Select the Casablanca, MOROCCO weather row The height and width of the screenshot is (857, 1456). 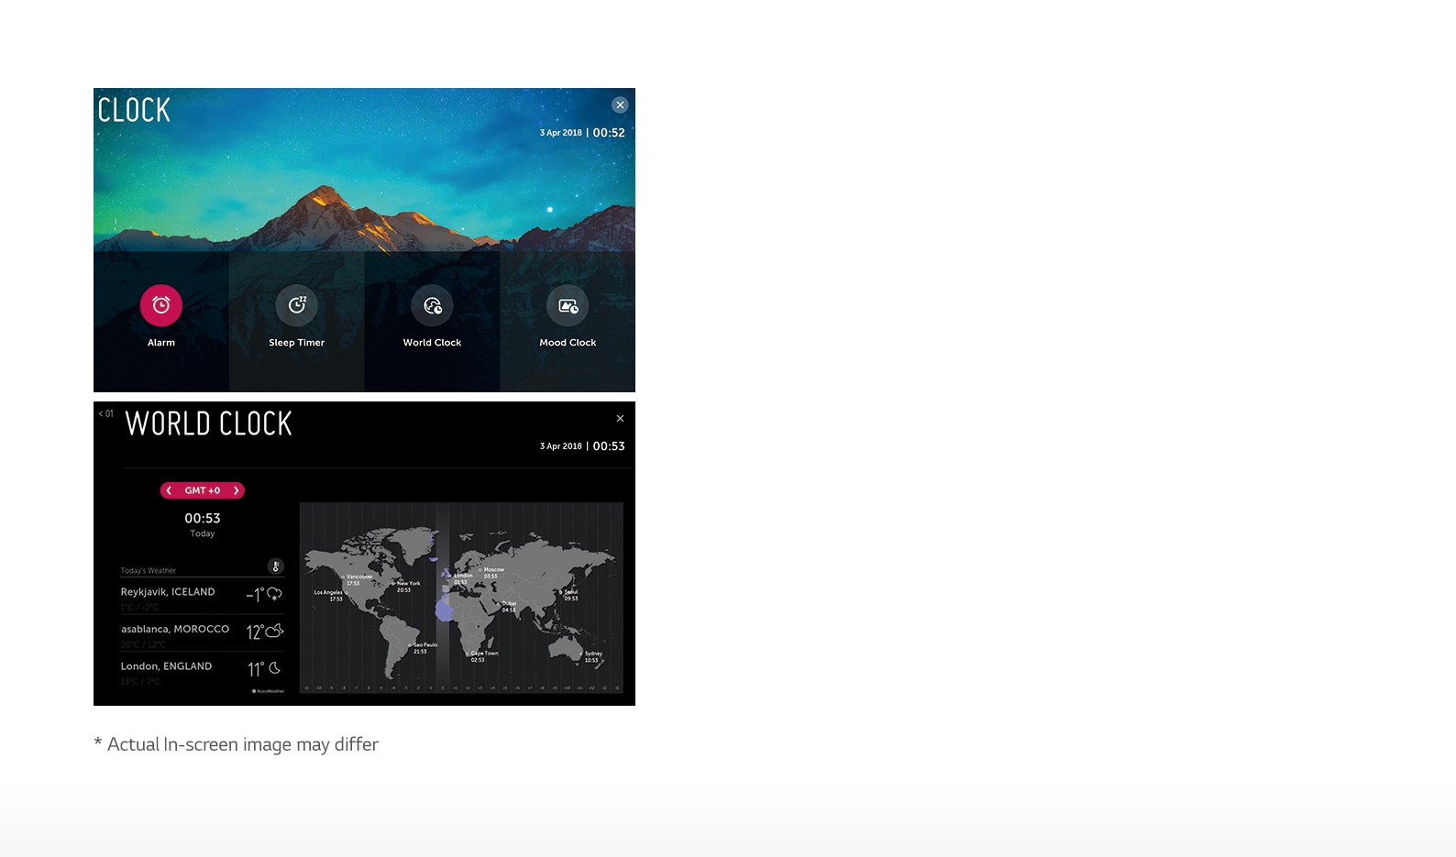(x=202, y=632)
